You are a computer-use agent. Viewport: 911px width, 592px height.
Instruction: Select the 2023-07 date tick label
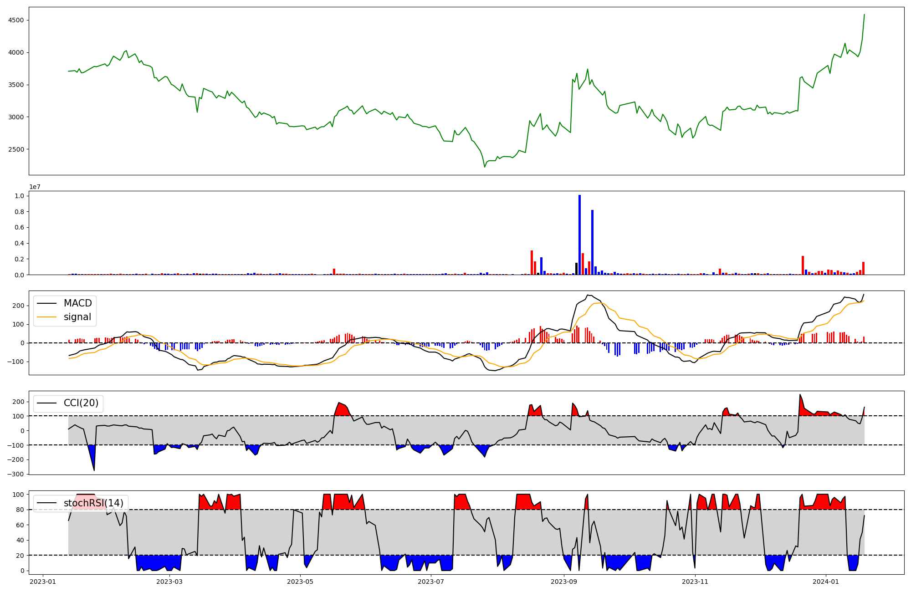coord(431,582)
